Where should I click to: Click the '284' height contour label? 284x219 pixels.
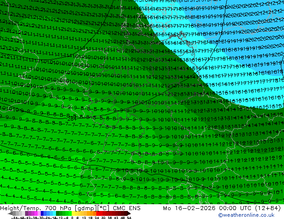tap(72, 119)
